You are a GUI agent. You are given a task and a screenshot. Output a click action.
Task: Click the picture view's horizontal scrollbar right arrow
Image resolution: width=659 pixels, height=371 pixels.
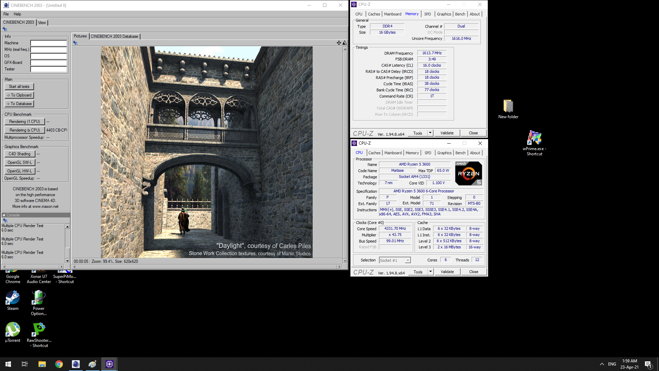pyautogui.click(x=339, y=267)
